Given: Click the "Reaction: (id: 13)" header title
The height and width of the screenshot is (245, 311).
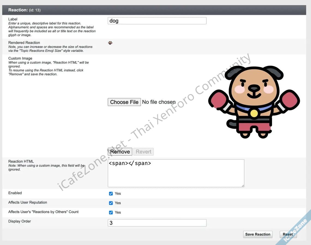Looking at the screenshot, I should 25,10.
